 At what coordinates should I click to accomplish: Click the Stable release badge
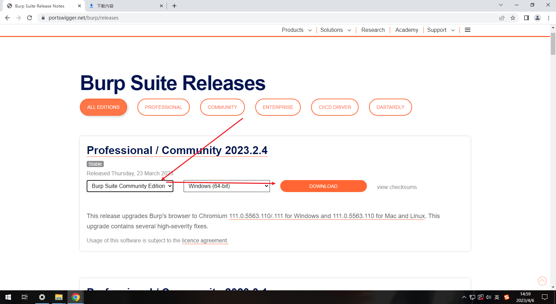coord(95,164)
